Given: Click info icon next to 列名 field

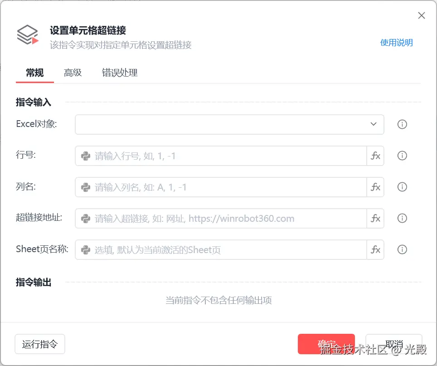Looking at the screenshot, I should pyautogui.click(x=402, y=187).
